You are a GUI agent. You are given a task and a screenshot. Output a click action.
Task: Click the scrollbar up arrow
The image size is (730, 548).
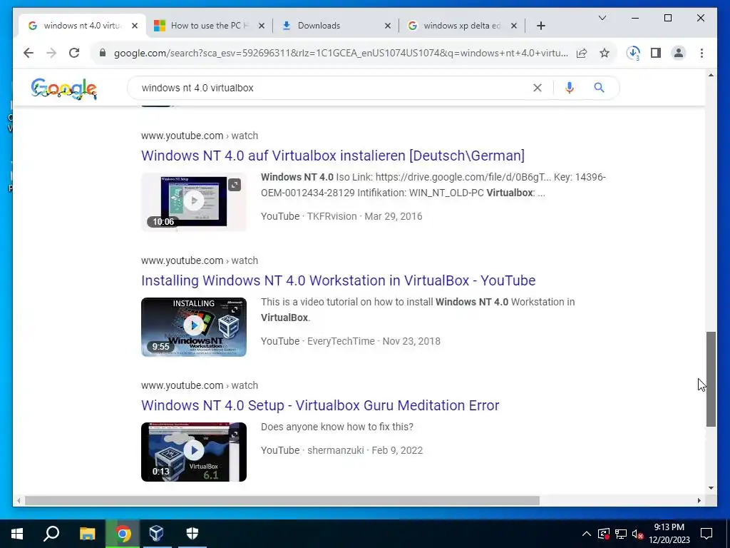711,74
